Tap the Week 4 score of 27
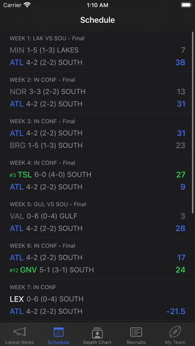The height and width of the screenshot is (346, 195). [x=181, y=174]
